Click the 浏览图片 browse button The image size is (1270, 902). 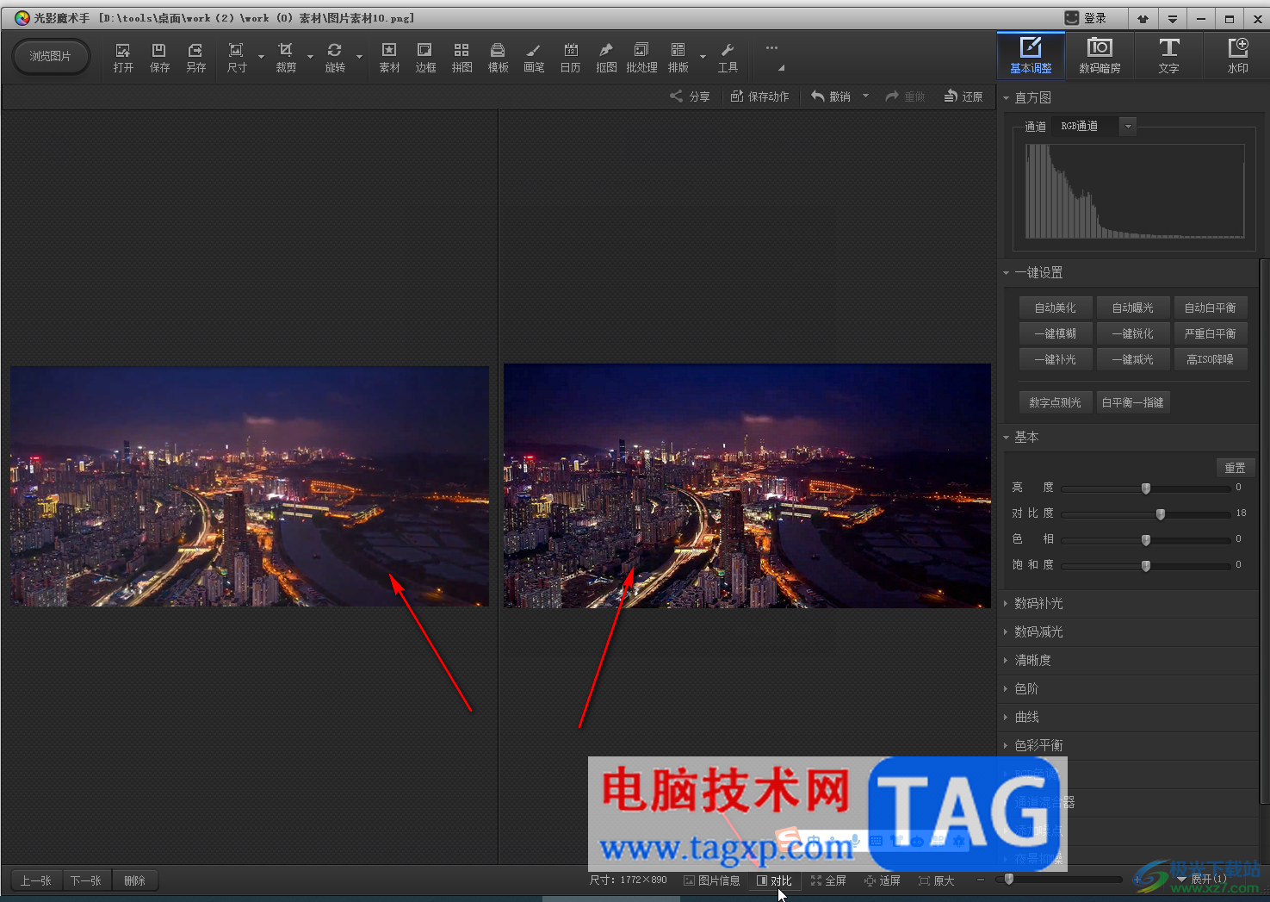51,57
